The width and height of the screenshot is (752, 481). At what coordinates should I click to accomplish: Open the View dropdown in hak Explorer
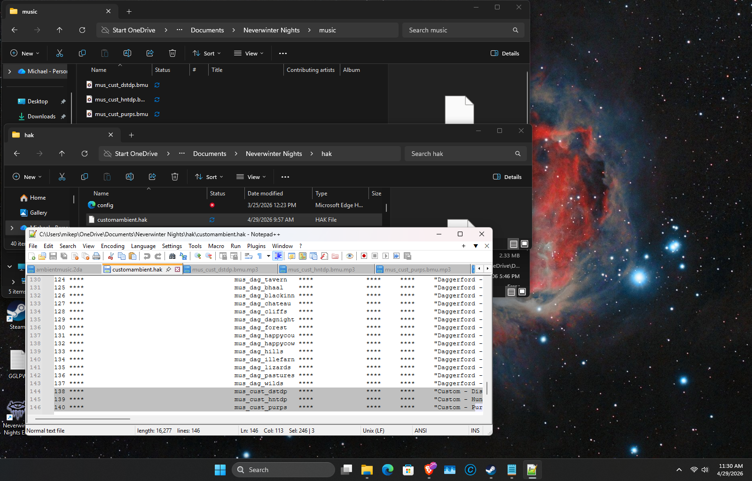251,177
